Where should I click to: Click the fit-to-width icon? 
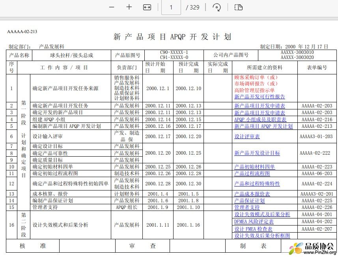tap(147, 7)
